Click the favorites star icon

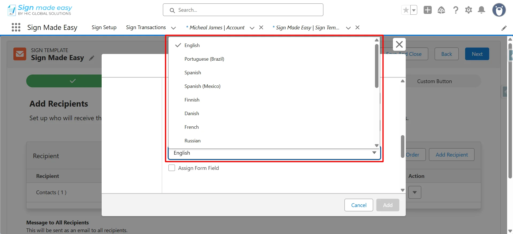tap(406, 10)
